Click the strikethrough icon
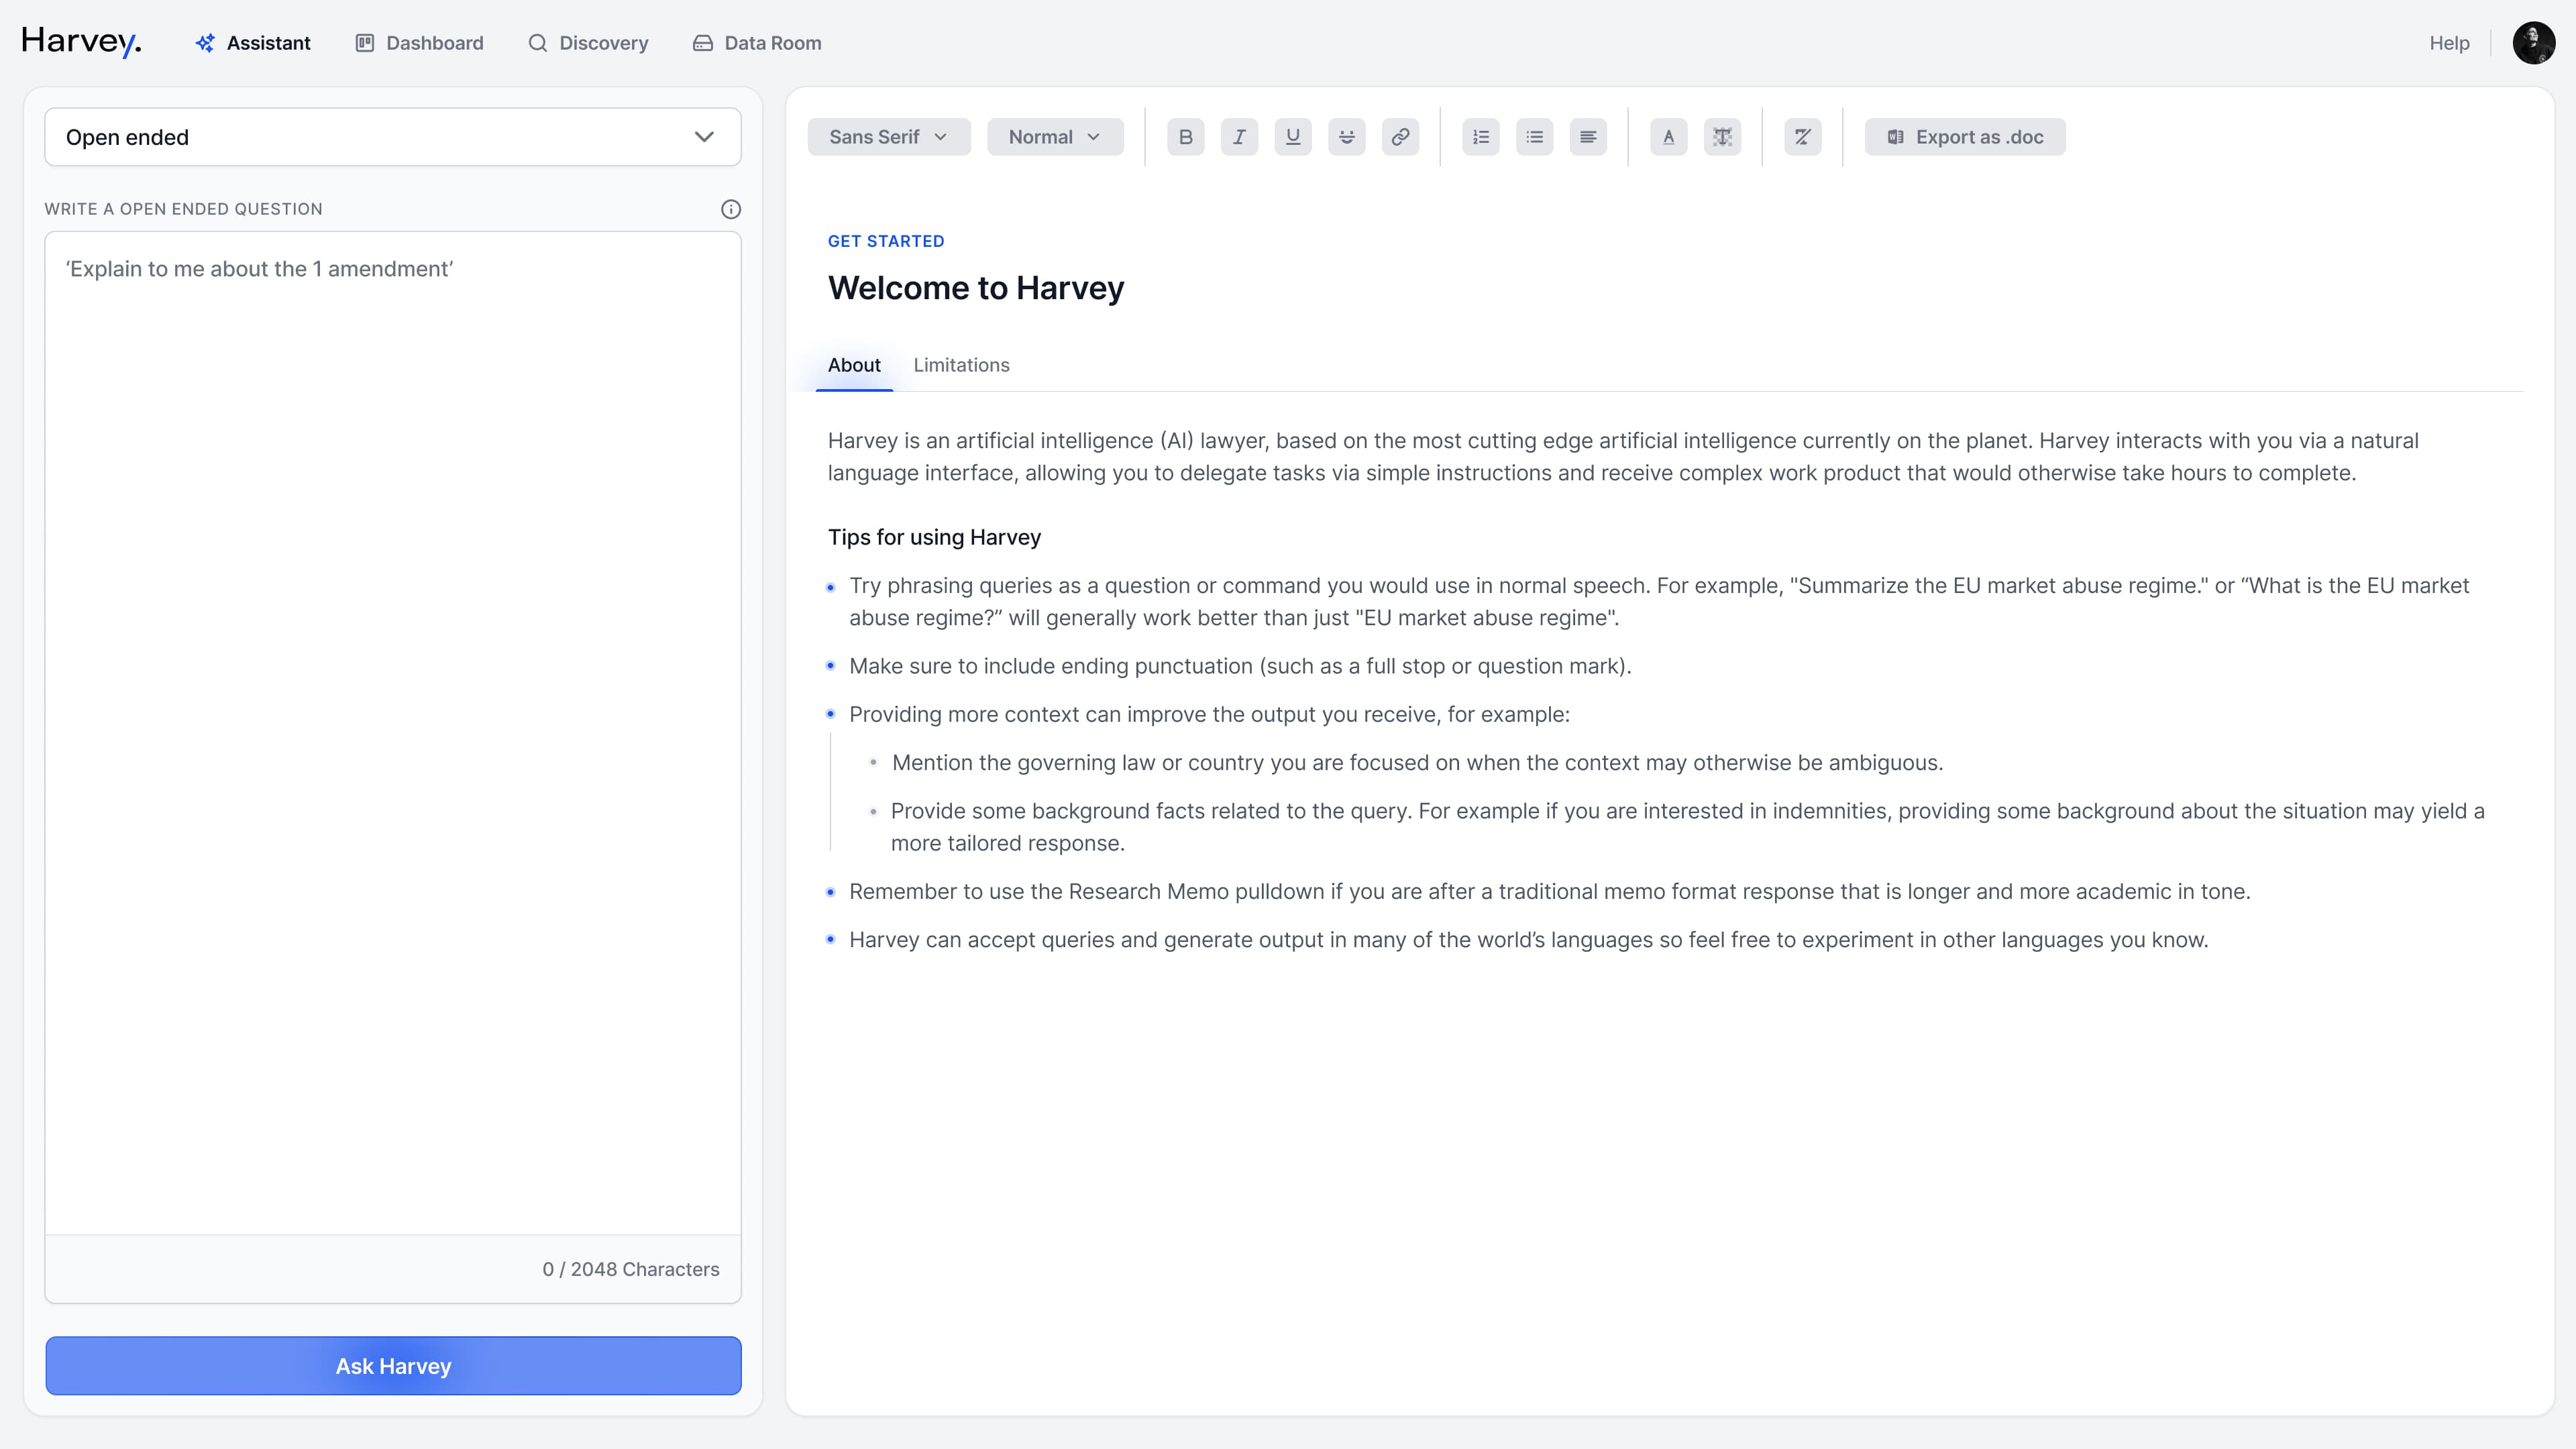The image size is (2576, 1449). click(1347, 137)
